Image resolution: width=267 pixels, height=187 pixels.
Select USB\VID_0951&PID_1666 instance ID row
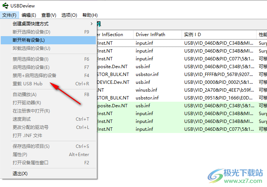pos(218,98)
